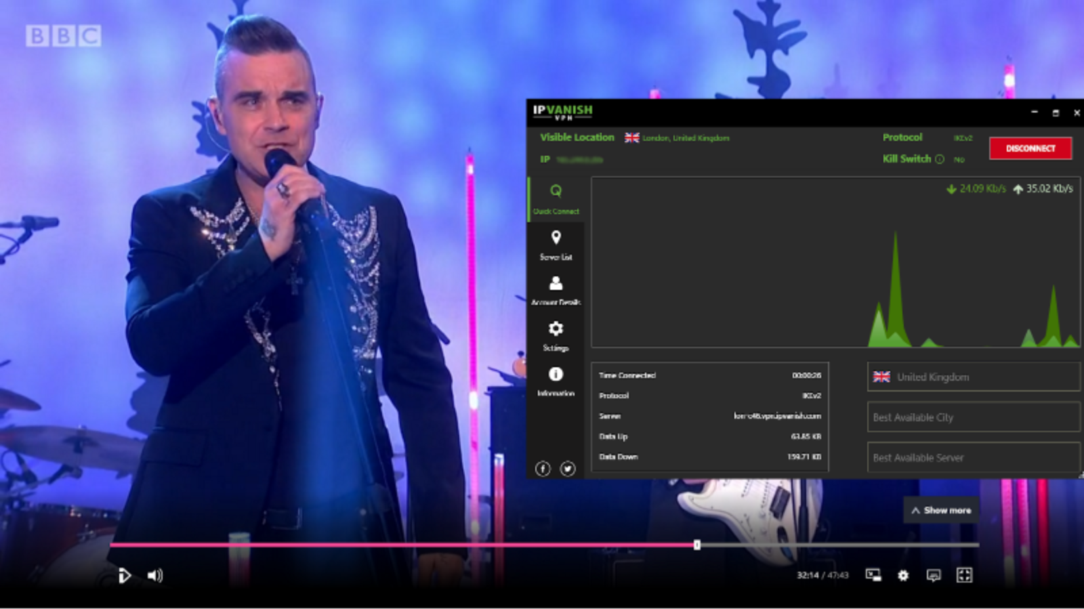1084x609 pixels.
Task: Toggle subtitles in the BBC player
Action: (x=934, y=575)
